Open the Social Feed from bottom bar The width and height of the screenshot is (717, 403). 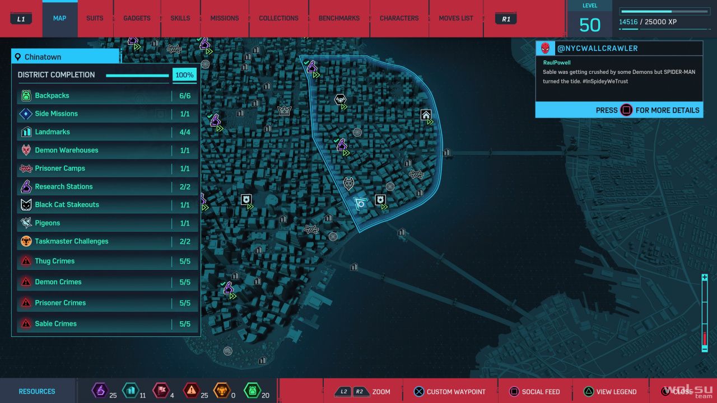click(534, 392)
